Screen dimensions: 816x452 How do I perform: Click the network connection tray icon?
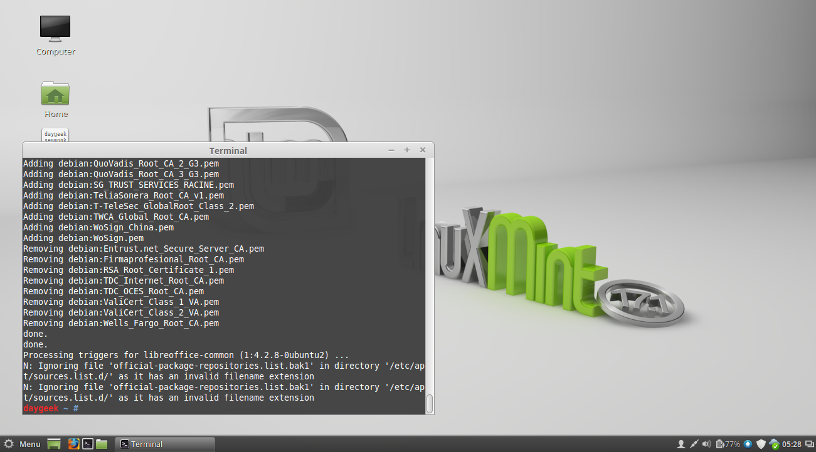point(694,444)
